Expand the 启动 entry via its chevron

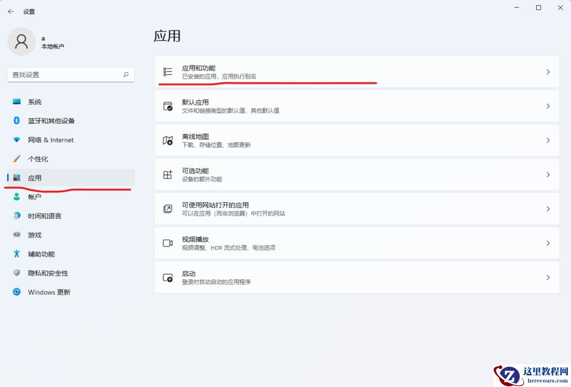click(548, 277)
